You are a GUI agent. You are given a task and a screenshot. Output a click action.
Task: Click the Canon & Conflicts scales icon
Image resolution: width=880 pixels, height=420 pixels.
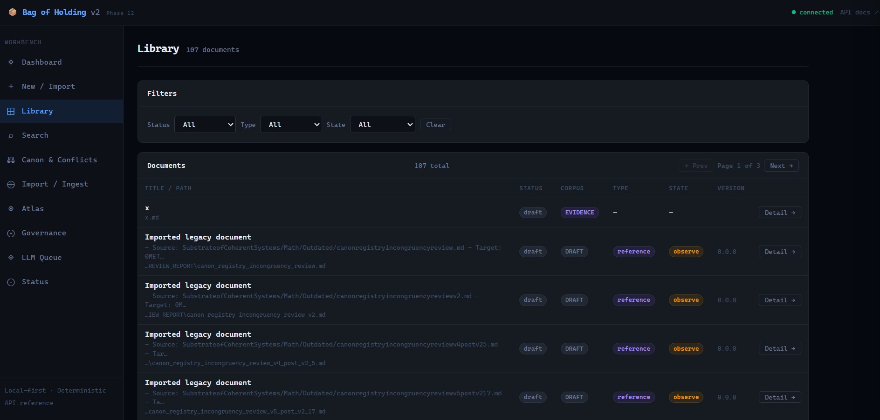(x=11, y=160)
